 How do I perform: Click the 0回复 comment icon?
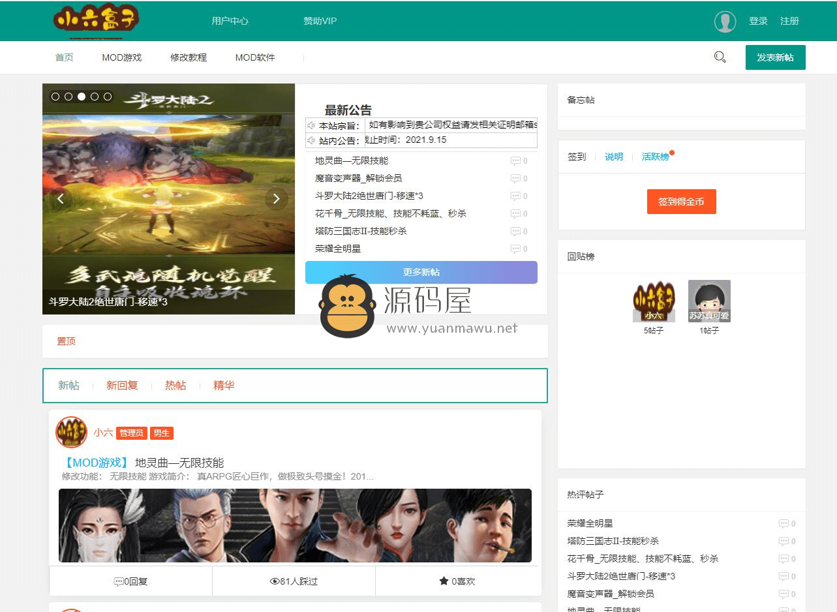tap(119, 581)
